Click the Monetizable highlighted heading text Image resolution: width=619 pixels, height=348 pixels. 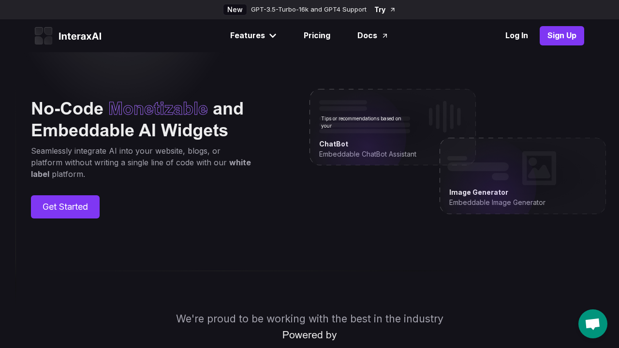[x=158, y=108]
